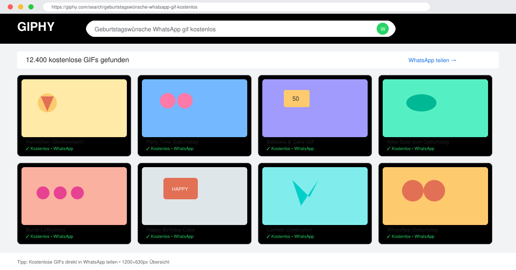Screen dimensions: 516x270
Task: Click the Balloons & Cake GIF title text
Action: tap(291, 142)
